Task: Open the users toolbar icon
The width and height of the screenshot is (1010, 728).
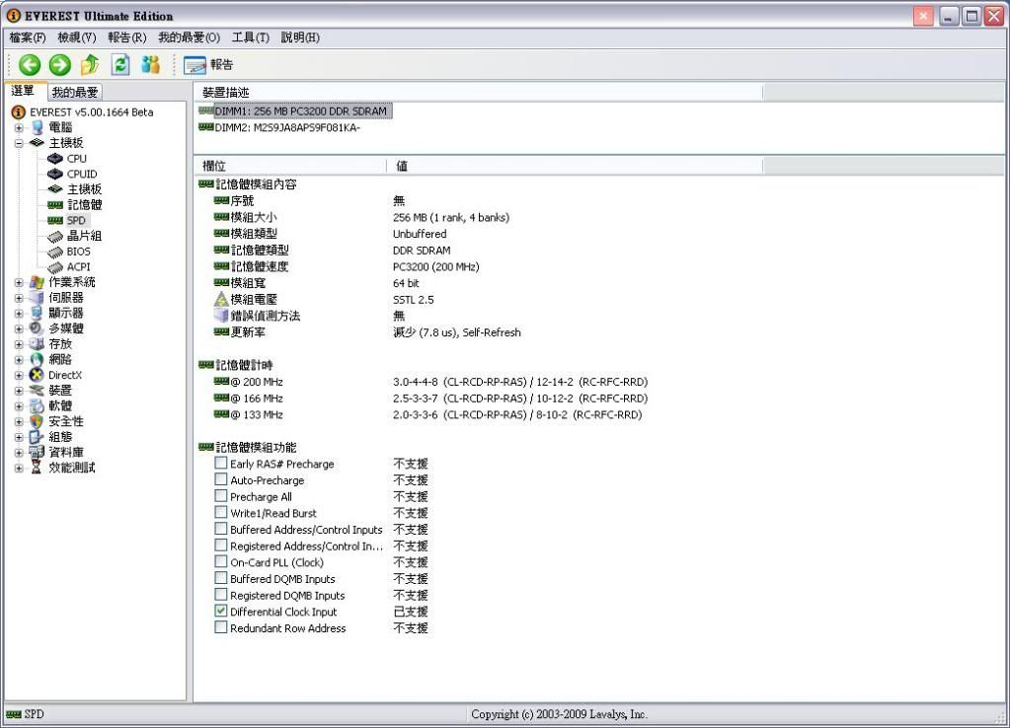Action: pyautogui.click(x=151, y=64)
